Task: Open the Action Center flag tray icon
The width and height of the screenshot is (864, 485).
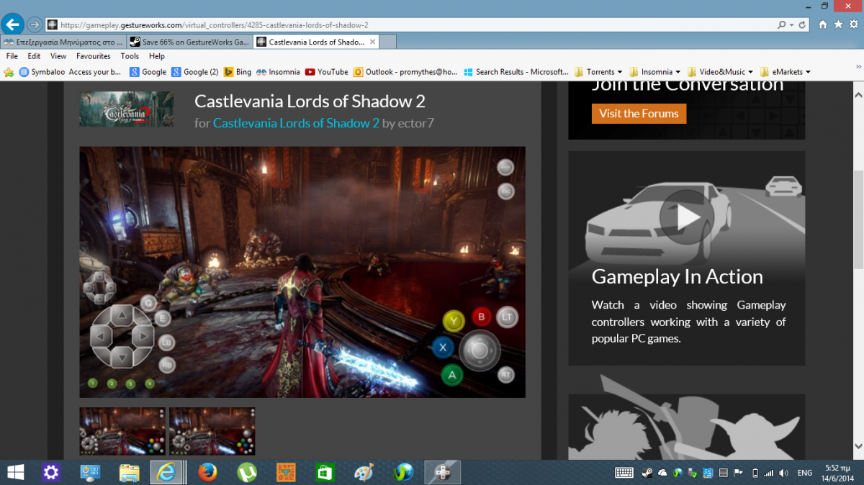Action: click(x=738, y=473)
